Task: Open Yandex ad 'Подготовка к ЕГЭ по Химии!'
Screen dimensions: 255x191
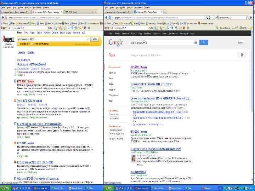Action: [32, 64]
